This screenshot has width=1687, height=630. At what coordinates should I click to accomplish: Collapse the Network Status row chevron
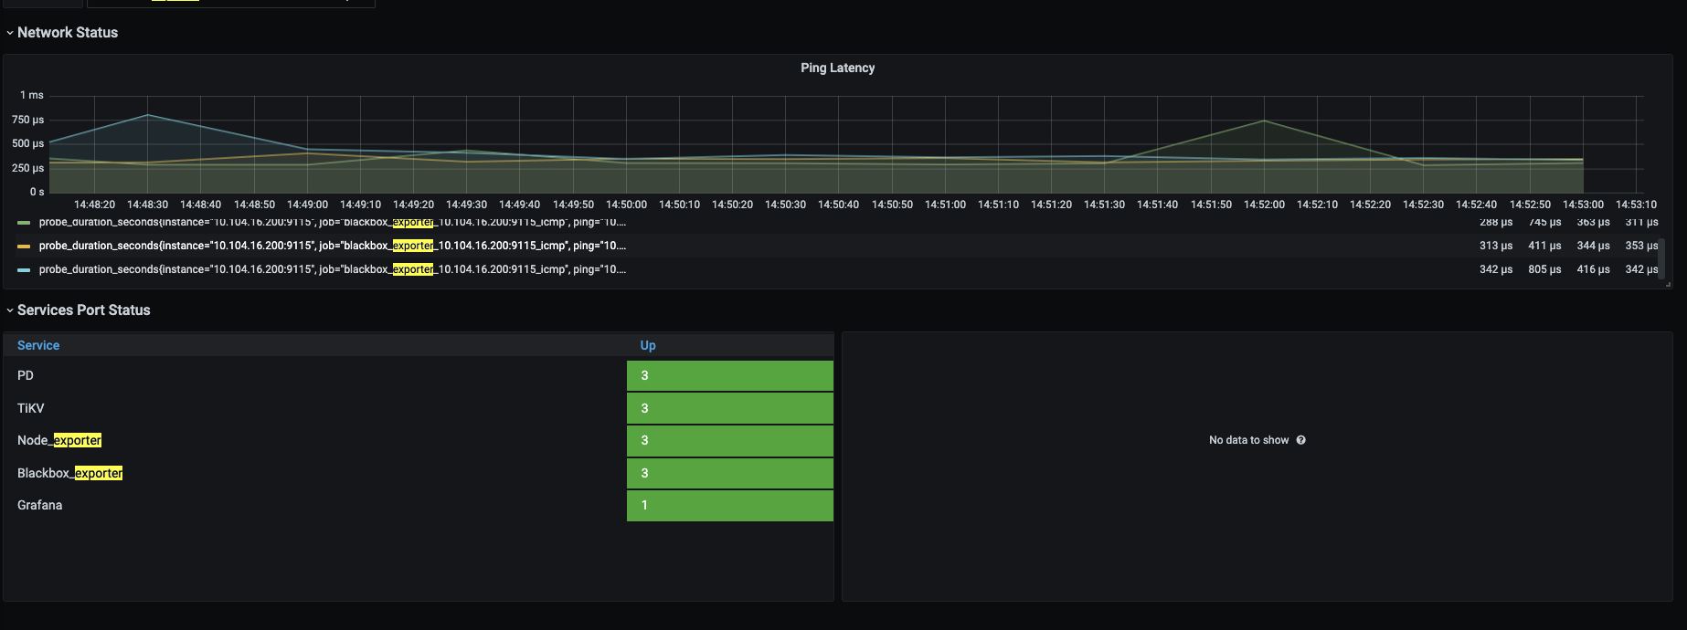(10, 33)
